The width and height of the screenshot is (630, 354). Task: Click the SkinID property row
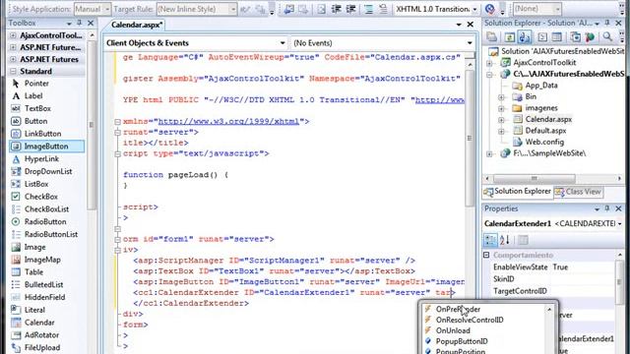[553, 279]
